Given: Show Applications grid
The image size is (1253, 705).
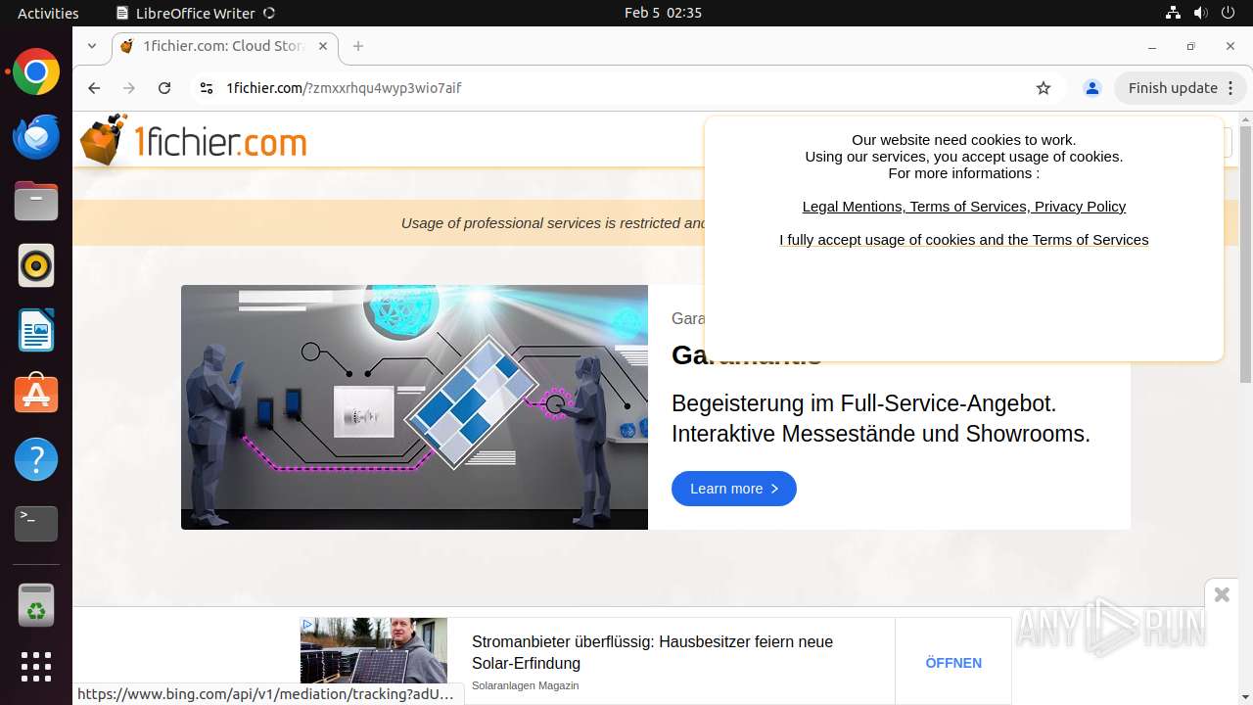Looking at the screenshot, I should [x=36, y=667].
